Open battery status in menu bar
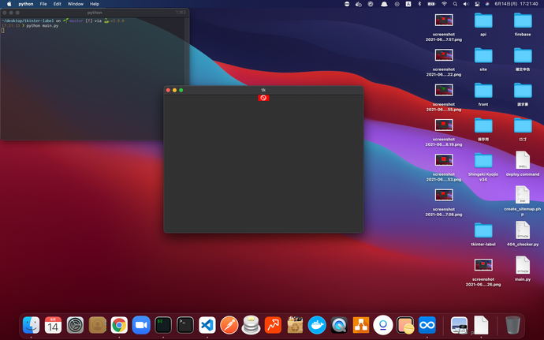 (x=431, y=4)
